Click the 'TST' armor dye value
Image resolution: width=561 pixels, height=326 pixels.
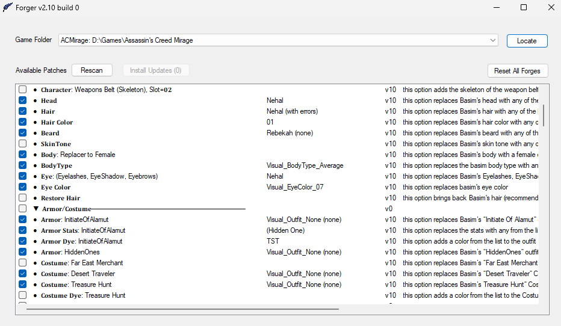click(x=273, y=241)
